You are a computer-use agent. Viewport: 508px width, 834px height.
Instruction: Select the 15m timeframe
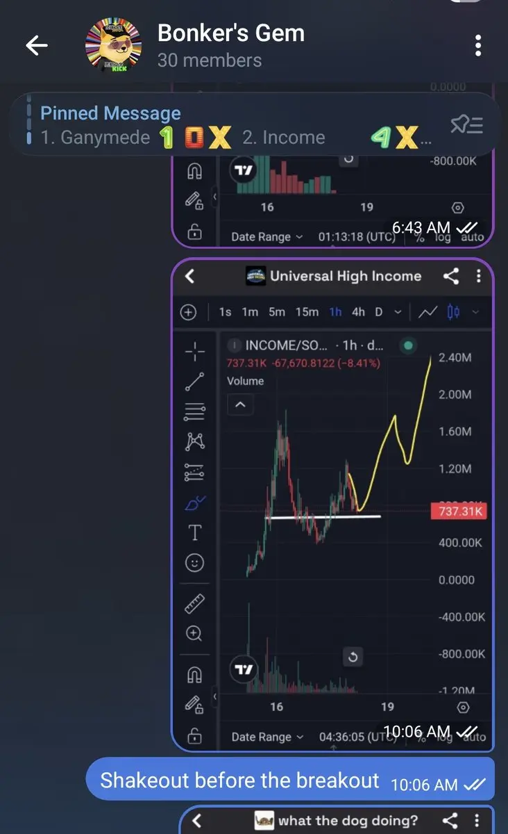(307, 312)
